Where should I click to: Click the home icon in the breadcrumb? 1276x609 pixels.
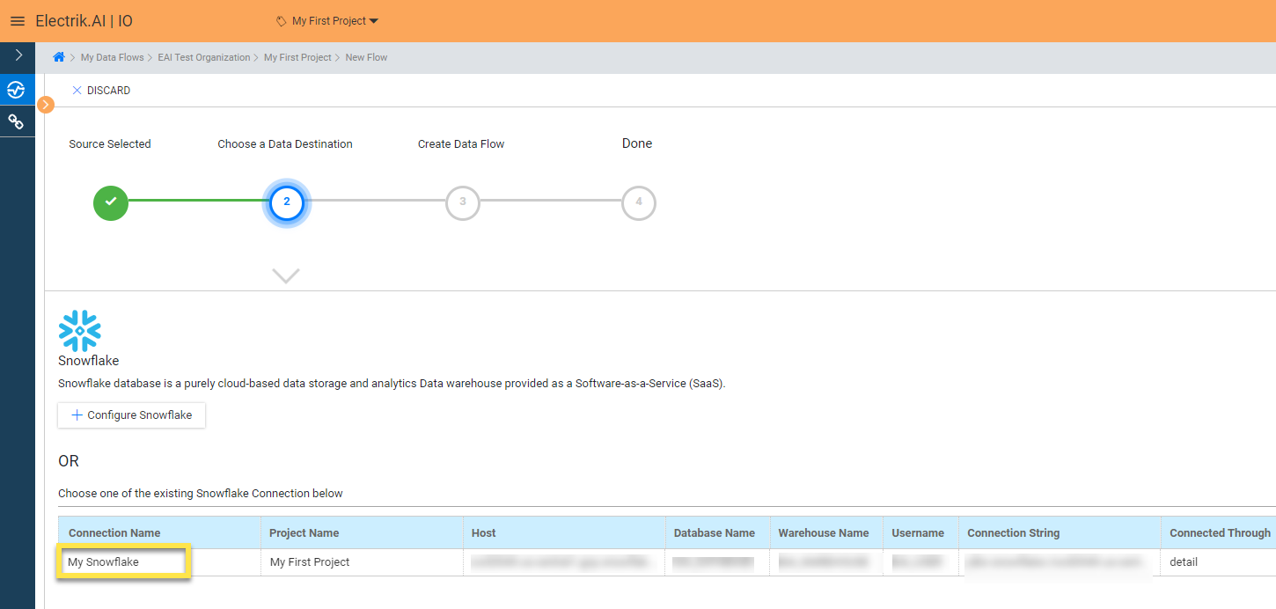tap(58, 56)
